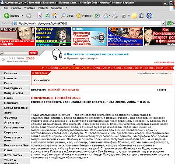175x164 pixels.
Task: Click the printer icon in toolbar
Action: (115, 15)
